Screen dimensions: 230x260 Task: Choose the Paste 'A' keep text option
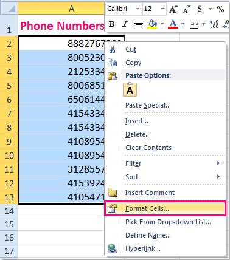(130, 89)
